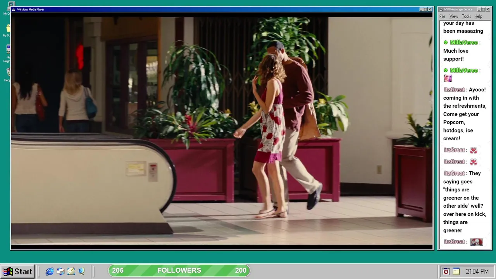Open the Recycle Bin desktop icon
Image resolution: width=496 pixels, height=279 pixels.
tap(8, 75)
